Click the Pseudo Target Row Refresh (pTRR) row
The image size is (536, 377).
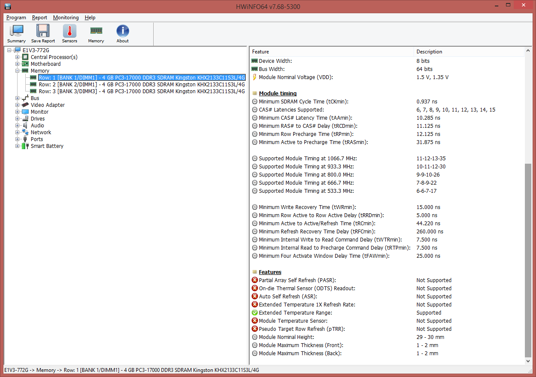(x=387, y=329)
